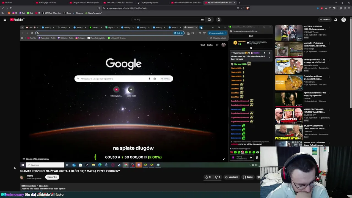Click the Gmail link in the recorded Google page
This screenshot has width=352, height=198.
203,45
